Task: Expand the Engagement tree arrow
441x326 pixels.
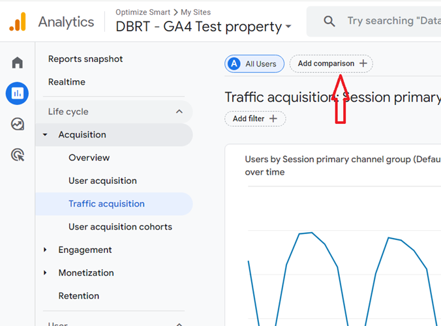Action: (45, 250)
